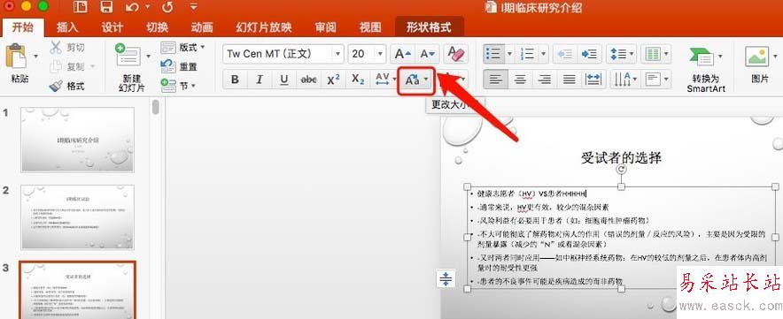Open the numbered list style dropdown arrow
This screenshot has width=783, height=319.
coord(543,54)
